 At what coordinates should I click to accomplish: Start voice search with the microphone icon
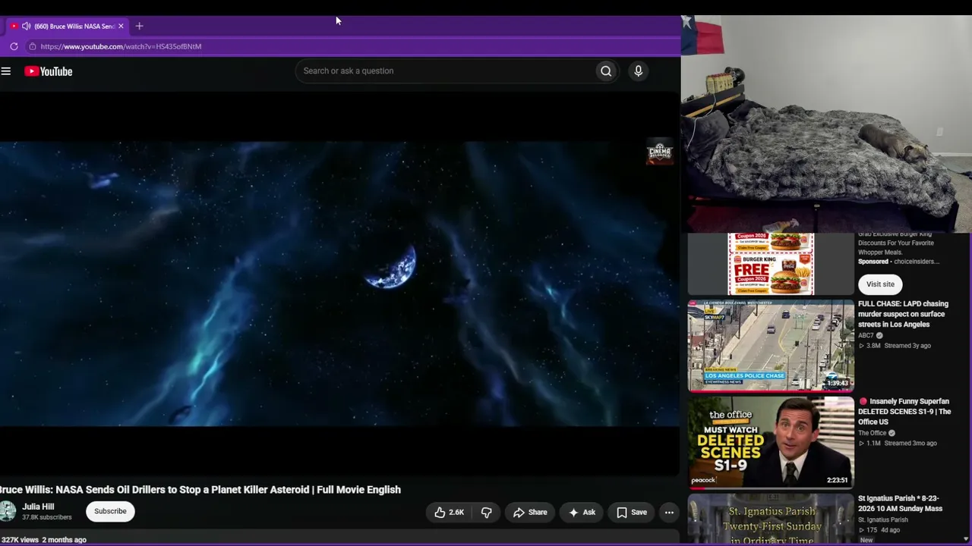pyautogui.click(x=638, y=71)
